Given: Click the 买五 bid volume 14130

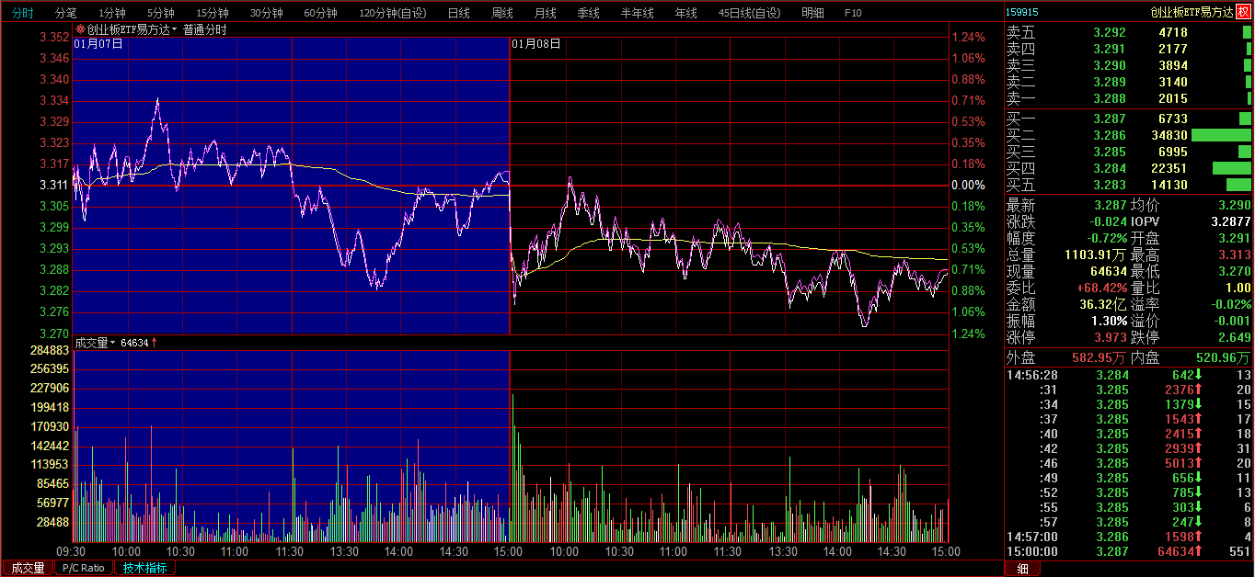Looking at the screenshot, I should 1169,185.
